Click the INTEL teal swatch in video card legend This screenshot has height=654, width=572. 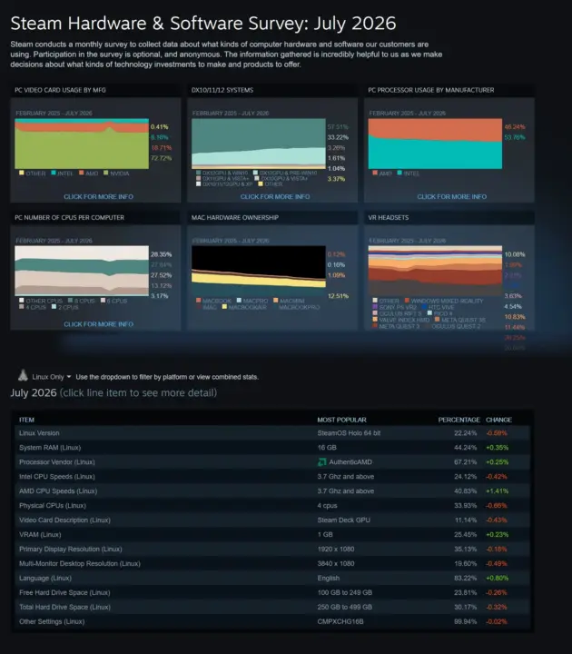point(54,173)
